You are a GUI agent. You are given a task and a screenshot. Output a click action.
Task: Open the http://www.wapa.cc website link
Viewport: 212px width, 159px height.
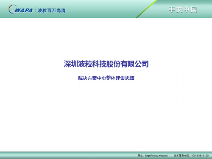156,156
